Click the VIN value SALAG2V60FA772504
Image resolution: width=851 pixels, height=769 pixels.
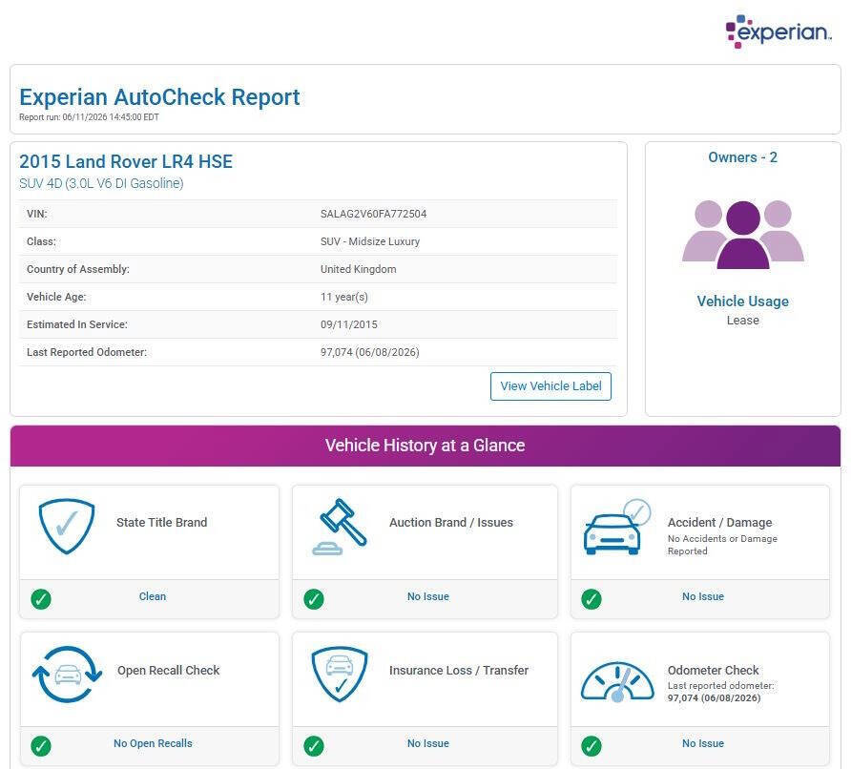pyautogui.click(x=373, y=214)
